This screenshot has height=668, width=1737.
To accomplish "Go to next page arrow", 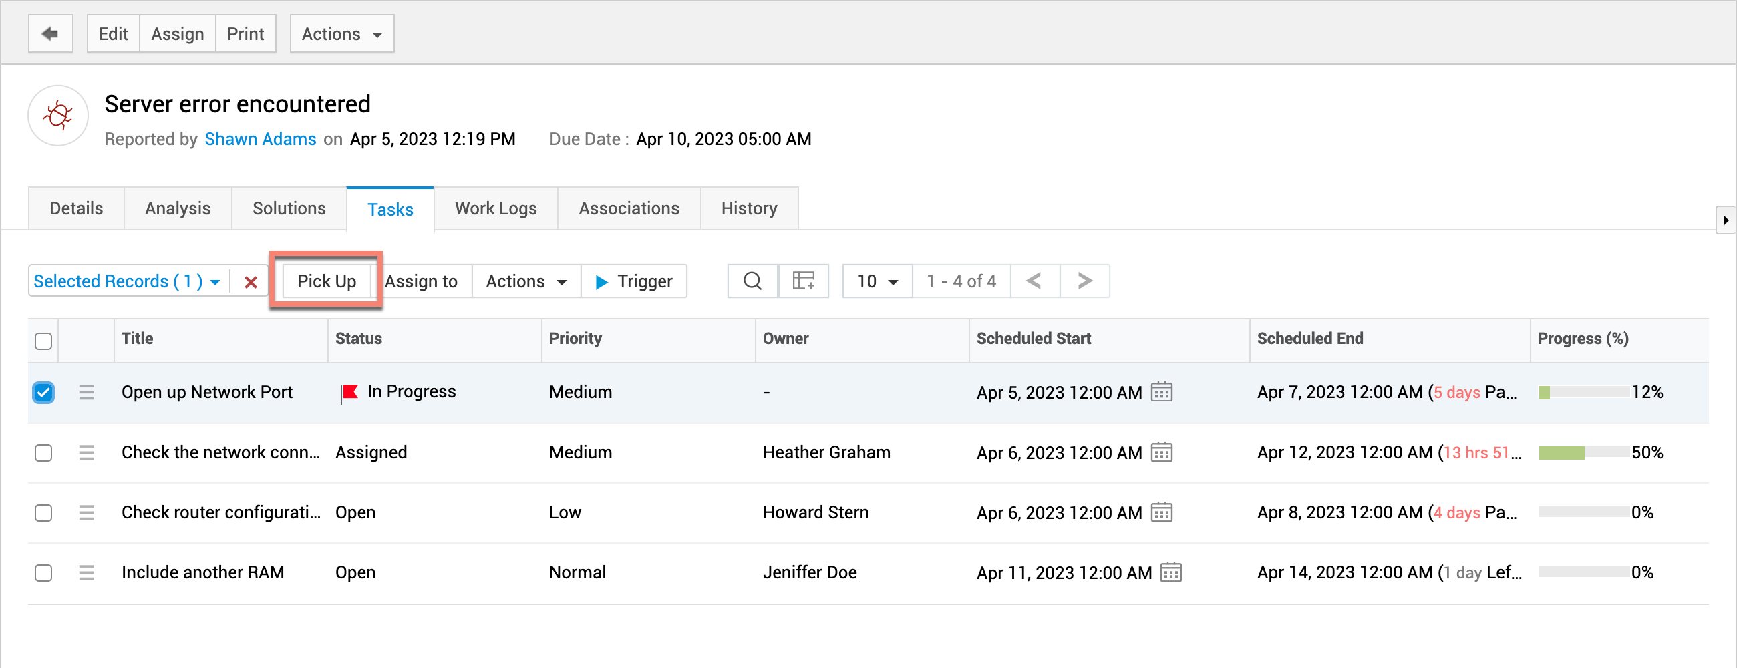I will point(1084,281).
